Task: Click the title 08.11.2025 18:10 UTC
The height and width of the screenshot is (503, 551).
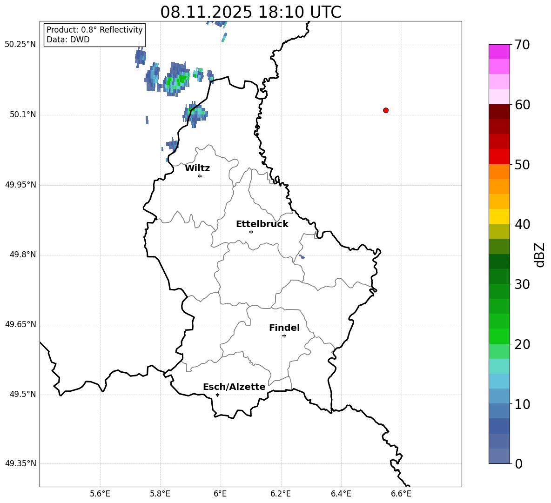Action: (x=250, y=12)
